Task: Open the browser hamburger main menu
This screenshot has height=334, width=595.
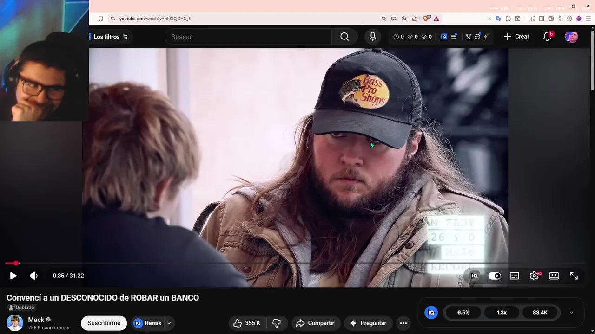Action: point(588,19)
